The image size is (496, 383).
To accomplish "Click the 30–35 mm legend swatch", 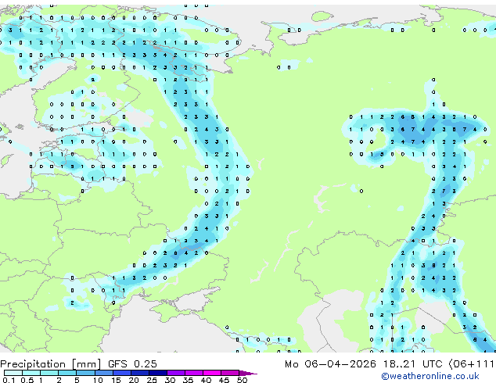I will pyautogui.click(x=175, y=373).
